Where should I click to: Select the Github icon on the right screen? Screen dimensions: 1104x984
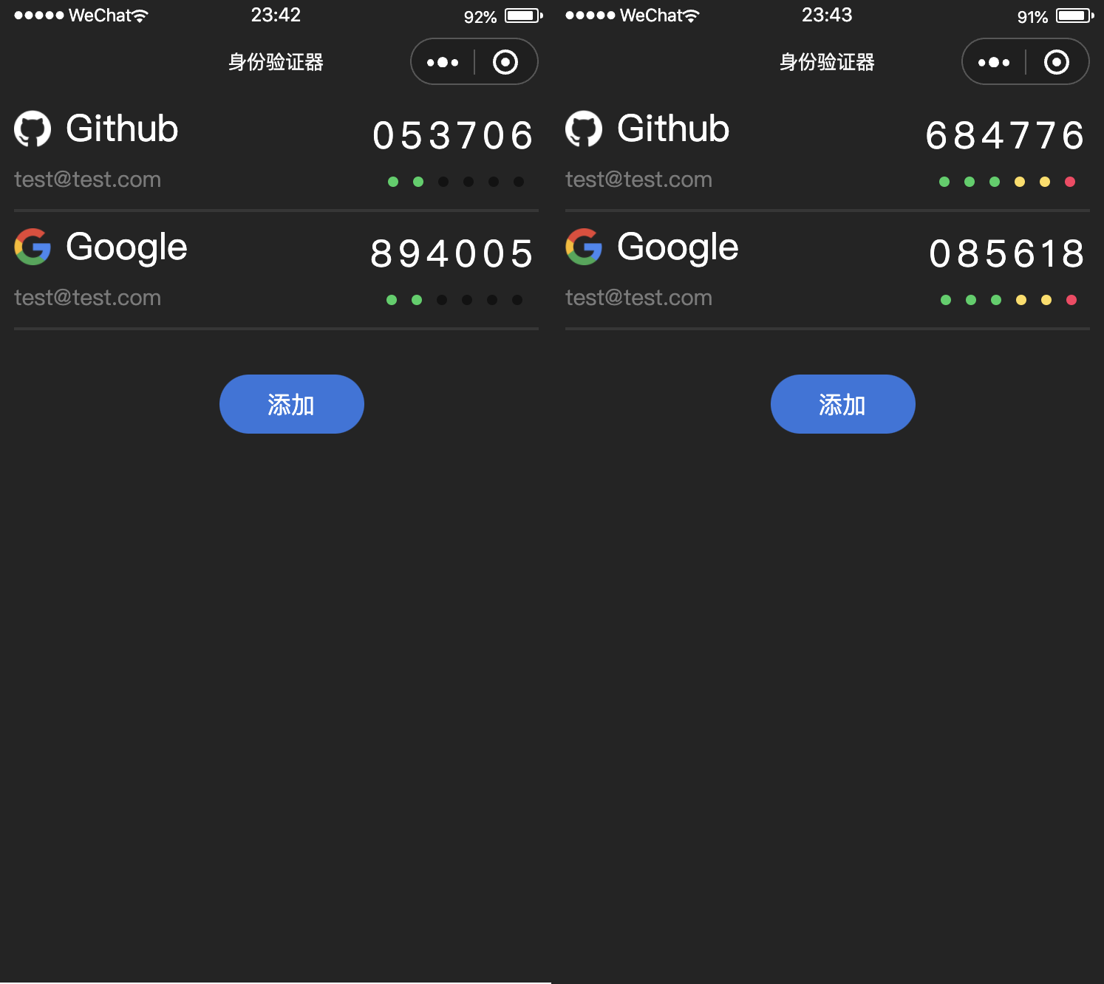pyautogui.click(x=584, y=128)
